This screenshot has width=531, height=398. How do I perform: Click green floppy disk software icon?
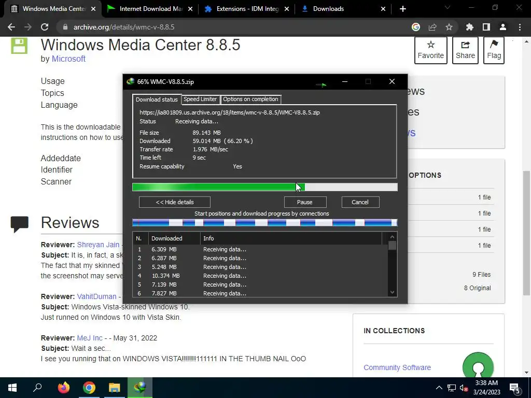point(19,46)
